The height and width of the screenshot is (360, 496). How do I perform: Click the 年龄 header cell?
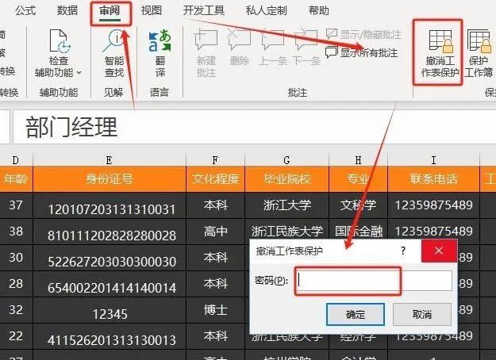coord(16,179)
